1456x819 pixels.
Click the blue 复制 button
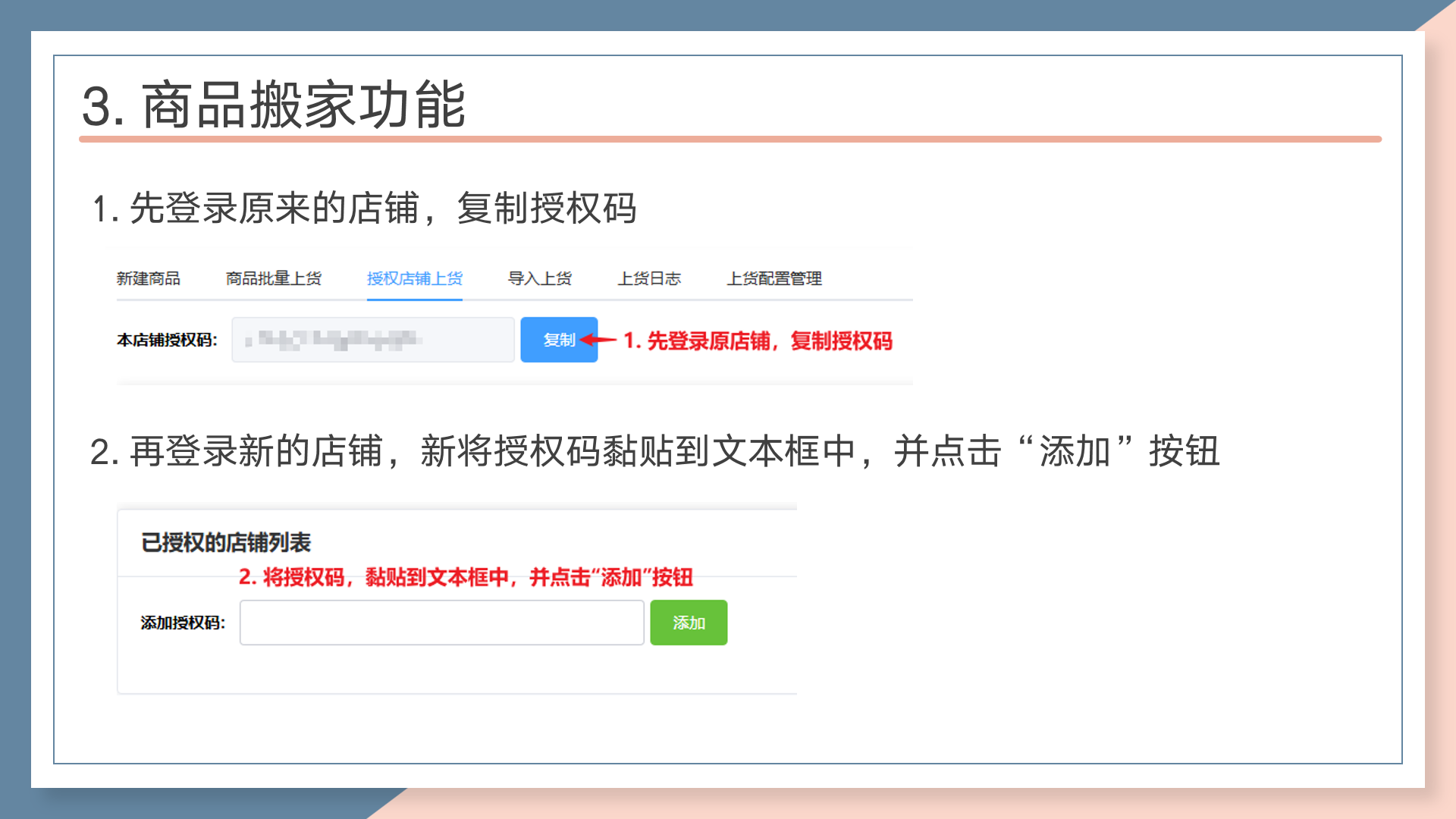tap(558, 340)
